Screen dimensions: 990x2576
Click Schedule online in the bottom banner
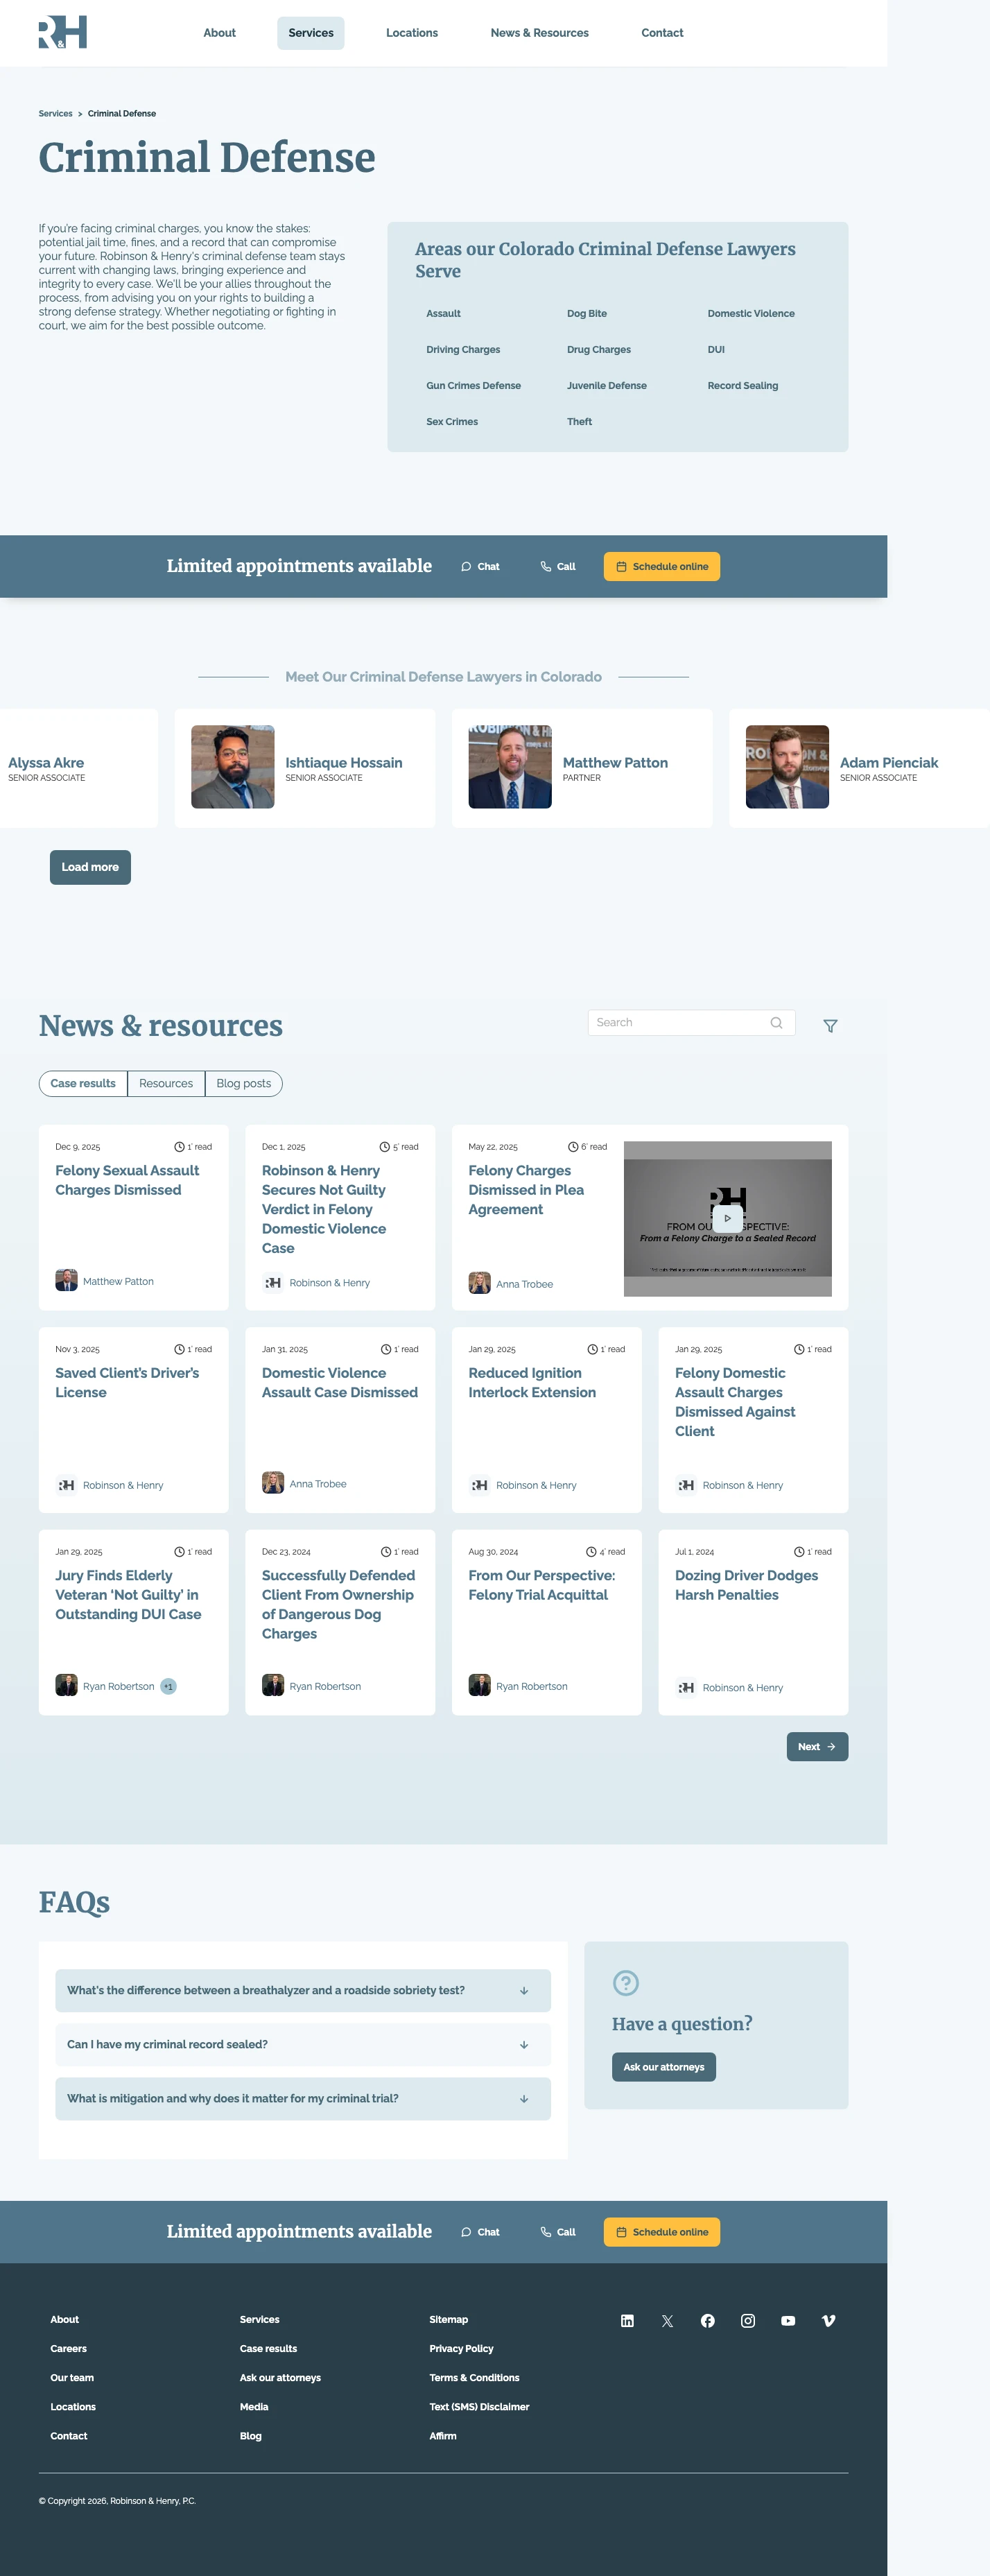(662, 2232)
